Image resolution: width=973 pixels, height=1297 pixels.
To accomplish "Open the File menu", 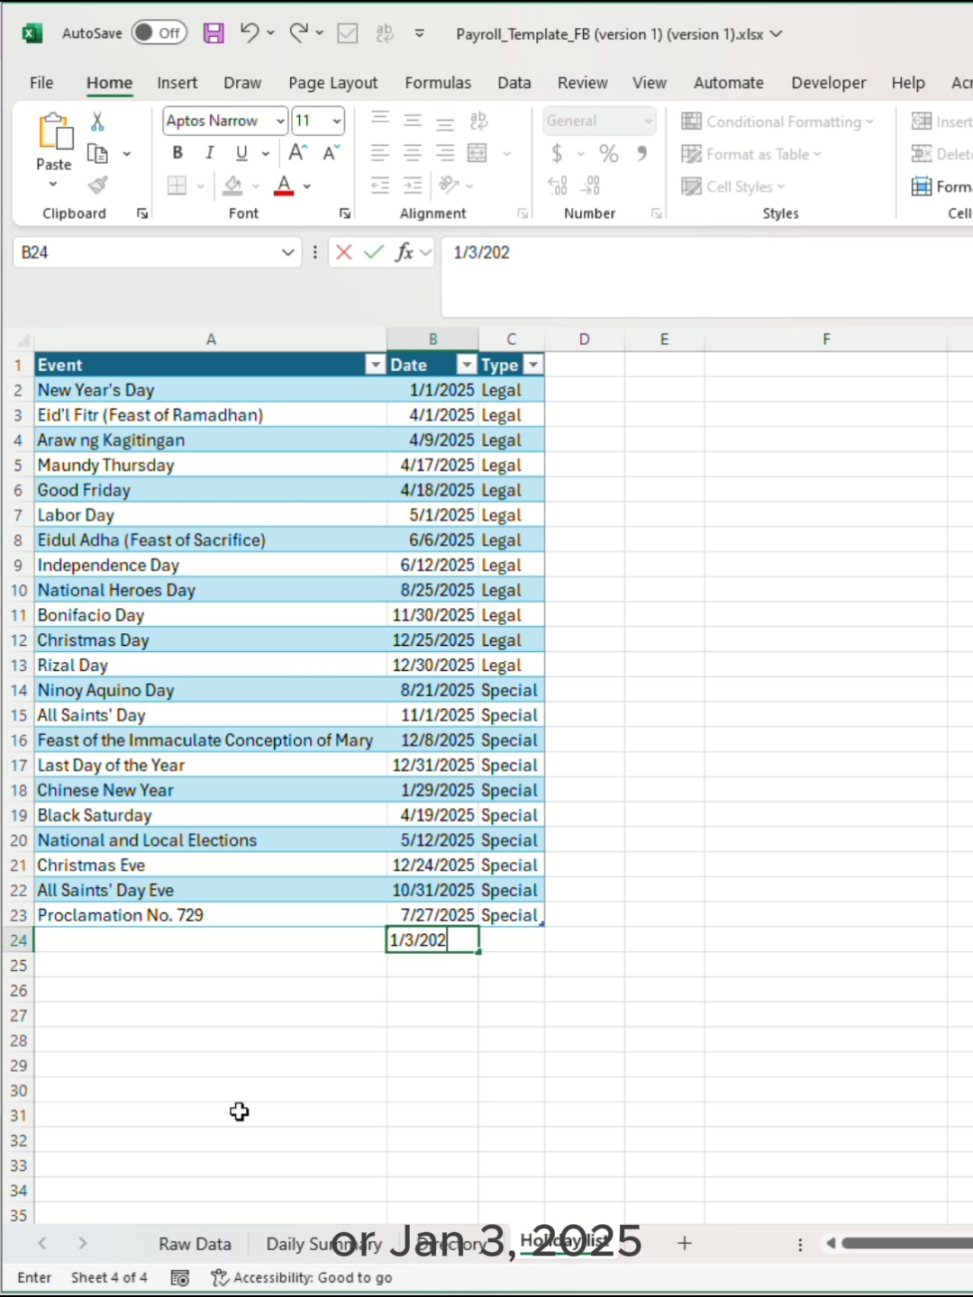I will [x=41, y=83].
